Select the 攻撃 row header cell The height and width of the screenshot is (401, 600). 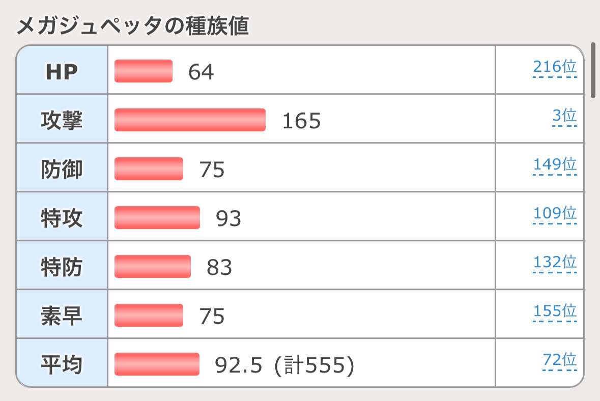pos(62,120)
